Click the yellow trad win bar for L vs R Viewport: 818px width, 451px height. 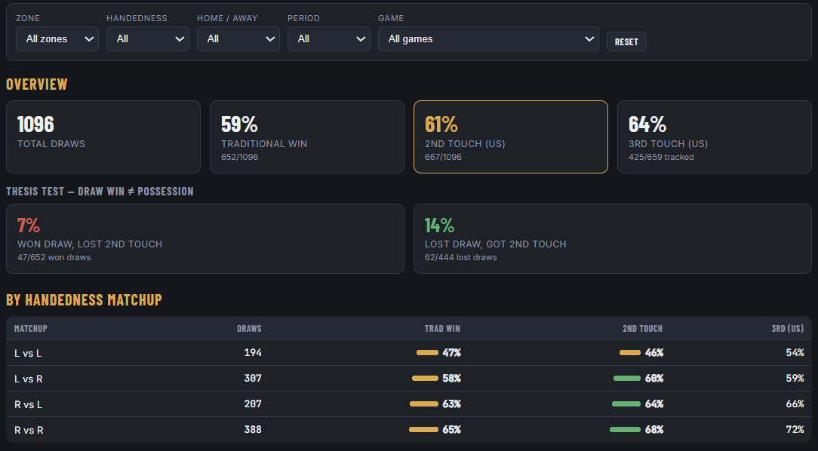coord(425,379)
